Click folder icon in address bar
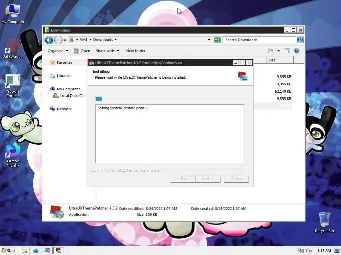 (71, 40)
